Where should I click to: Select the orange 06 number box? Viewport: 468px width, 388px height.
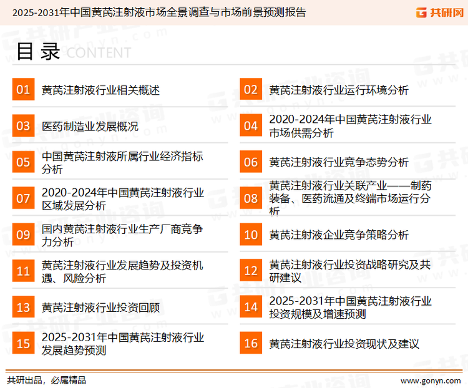pyautogui.click(x=251, y=162)
